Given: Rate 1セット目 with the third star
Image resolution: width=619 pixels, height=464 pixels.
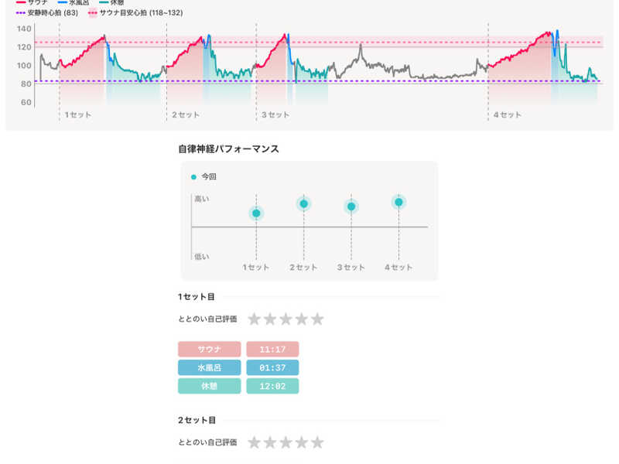Looking at the screenshot, I should pyautogui.click(x=286, y=319).
